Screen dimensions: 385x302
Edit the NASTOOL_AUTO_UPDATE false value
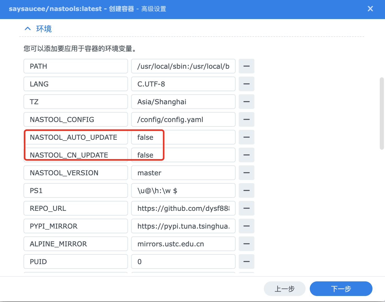click(183, 137)
